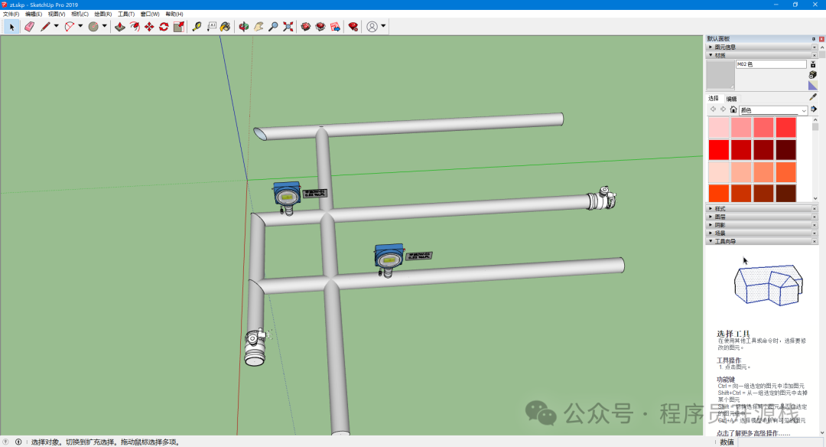Activate the Rotate tool
The image size is (826, 447).
click(x=163, y=26)
